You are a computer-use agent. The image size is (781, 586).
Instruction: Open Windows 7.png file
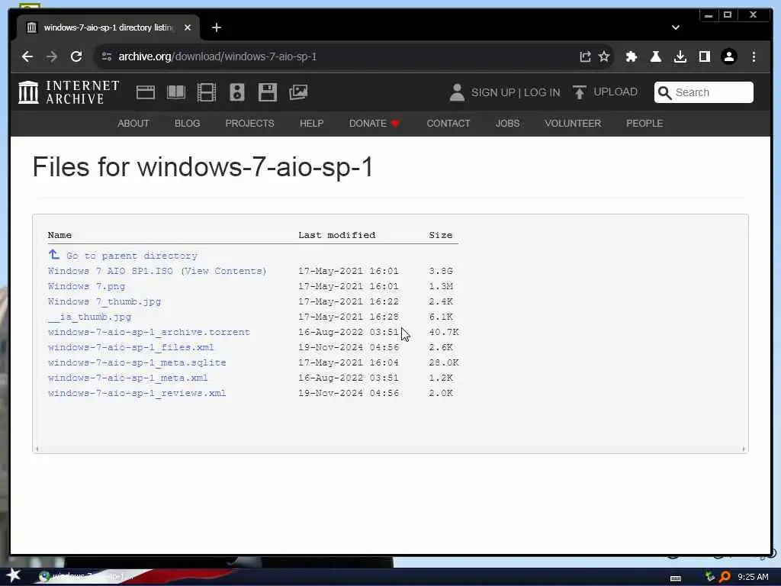tap(87, 287)
